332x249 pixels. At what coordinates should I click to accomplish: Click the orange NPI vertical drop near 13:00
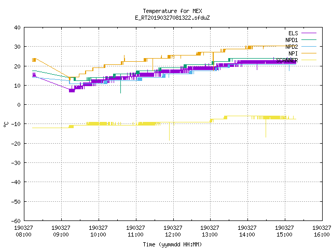[x=213, y=61]
